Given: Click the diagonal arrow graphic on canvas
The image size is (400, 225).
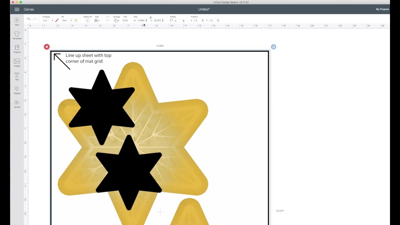Looking at the screenshot, I should click(62, 61).
